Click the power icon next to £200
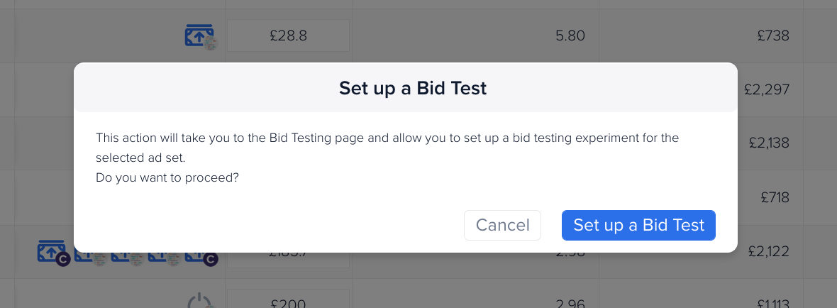 point(201,300)
